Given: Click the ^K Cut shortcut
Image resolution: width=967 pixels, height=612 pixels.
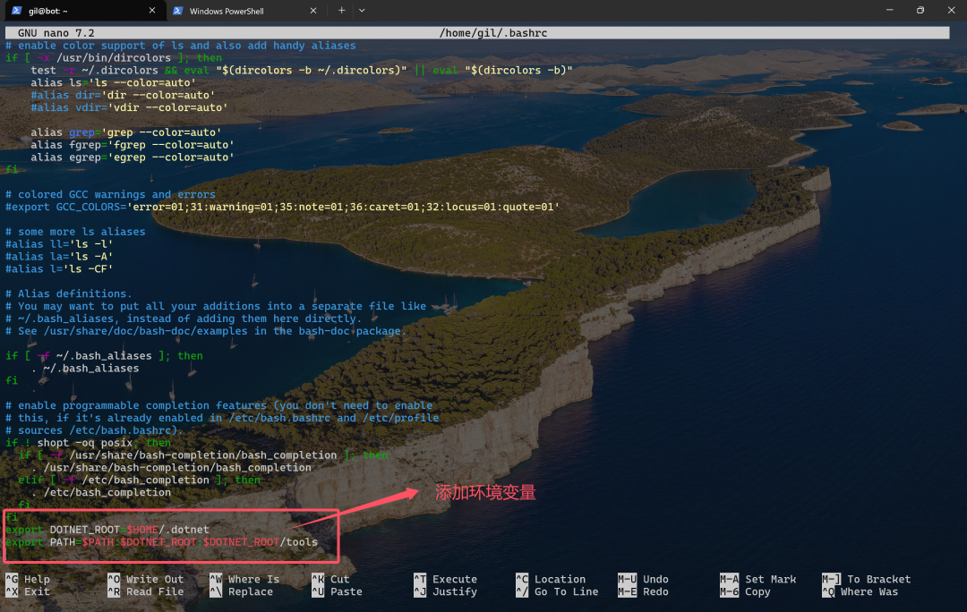Looking at the screenshot, I should point(330,579).
